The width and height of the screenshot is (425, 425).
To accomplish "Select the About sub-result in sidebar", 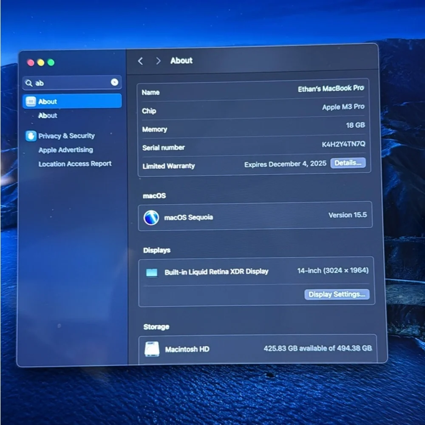I will point(48,116).
